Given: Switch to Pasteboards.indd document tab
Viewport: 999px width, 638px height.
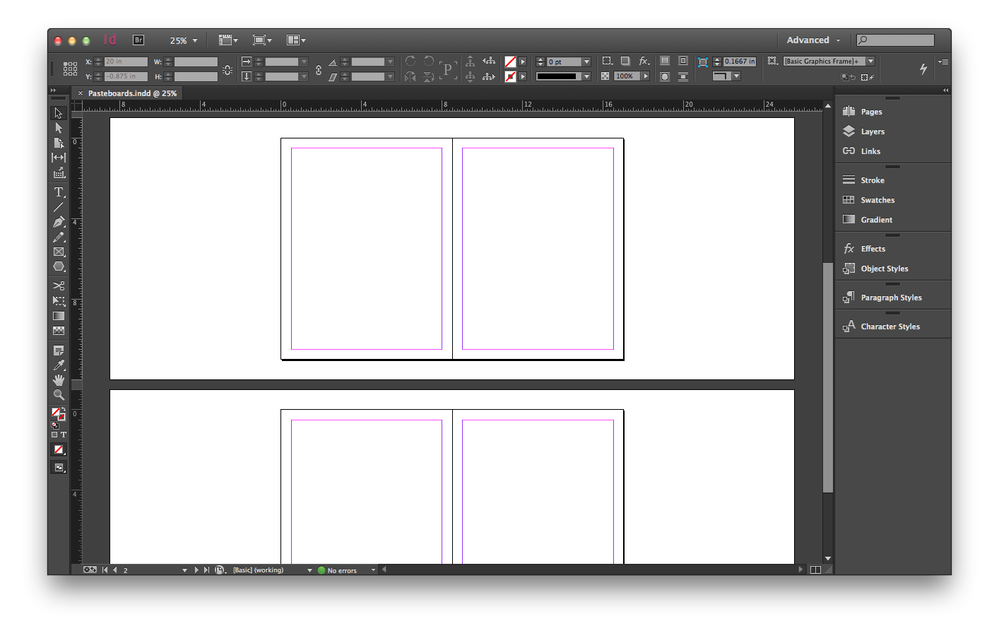Looking at the screenshot, I should coord(132,93).
